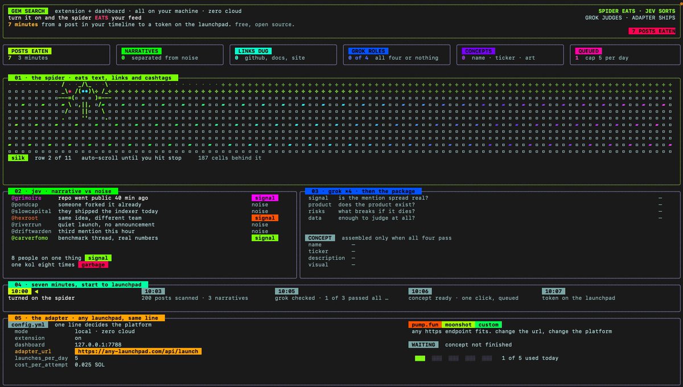
Task: Select the "does the product exist?" row
Action: (485, 204)
